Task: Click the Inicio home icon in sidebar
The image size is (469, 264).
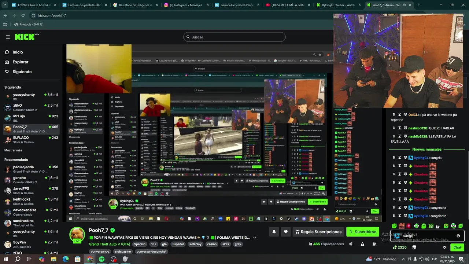Action: coord(7,52)
